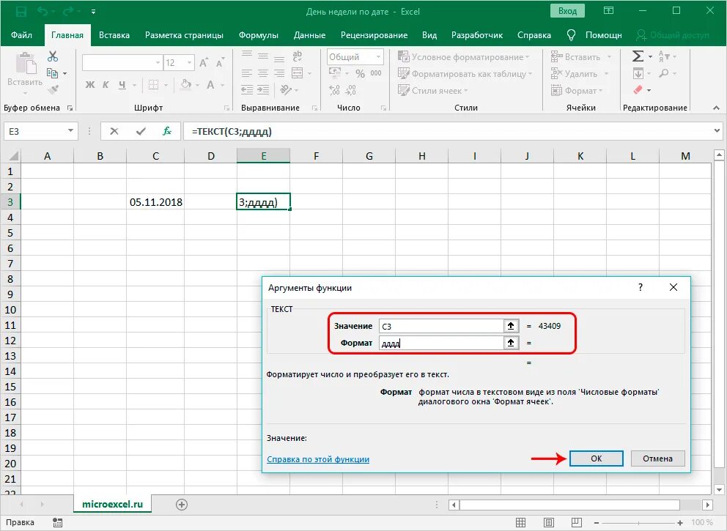Screen dimensions: 727x531
Task: Click the Decrease font size icon
Action: tap(220, 62)
